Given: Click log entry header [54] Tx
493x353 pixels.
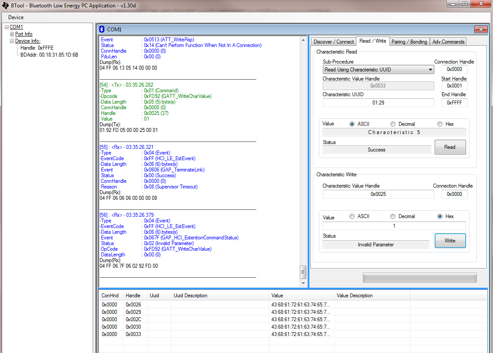Looking at the screenshot, I should tap(126, 85).
